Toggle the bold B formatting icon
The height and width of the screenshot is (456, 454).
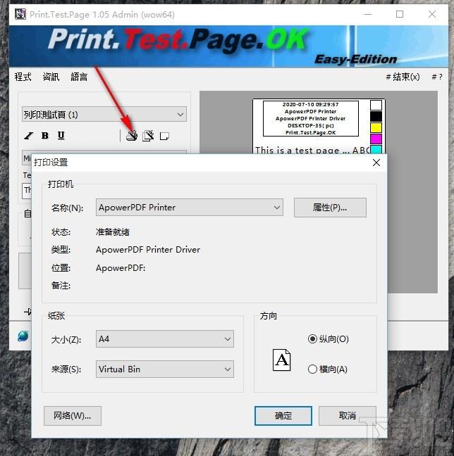click(45, 136)
